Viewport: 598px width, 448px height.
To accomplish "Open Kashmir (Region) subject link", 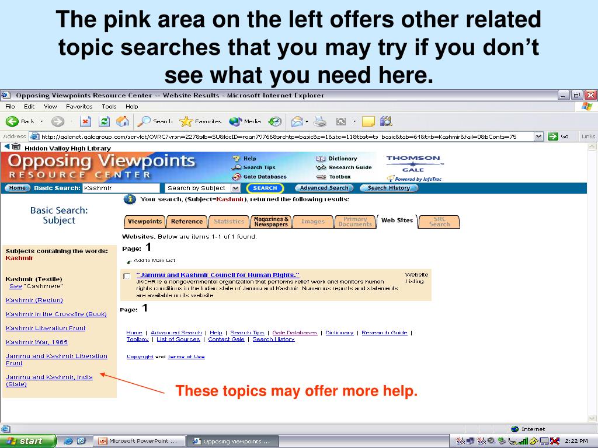I will coord(34,300).
